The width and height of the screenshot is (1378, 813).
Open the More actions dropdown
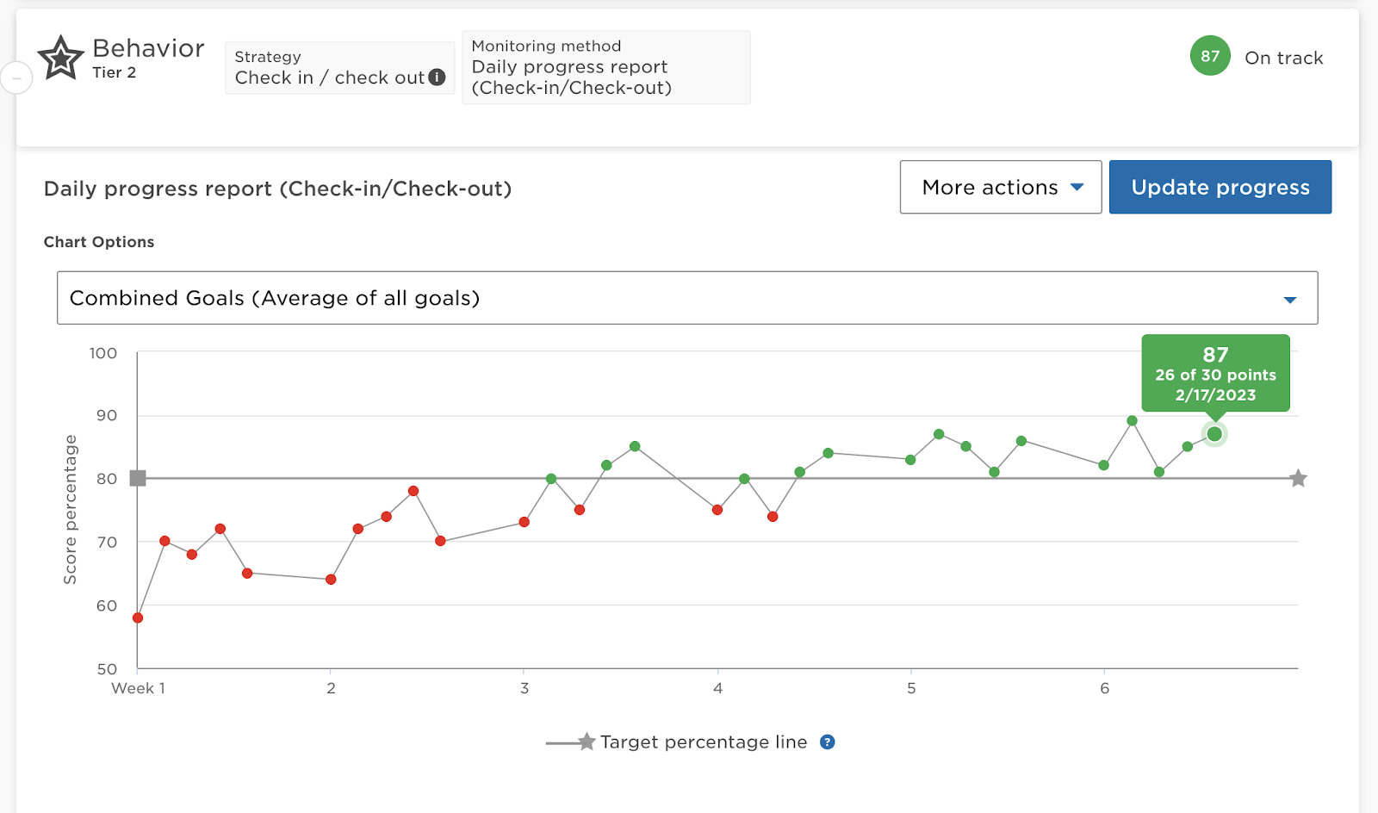(x=1001, y=187)
